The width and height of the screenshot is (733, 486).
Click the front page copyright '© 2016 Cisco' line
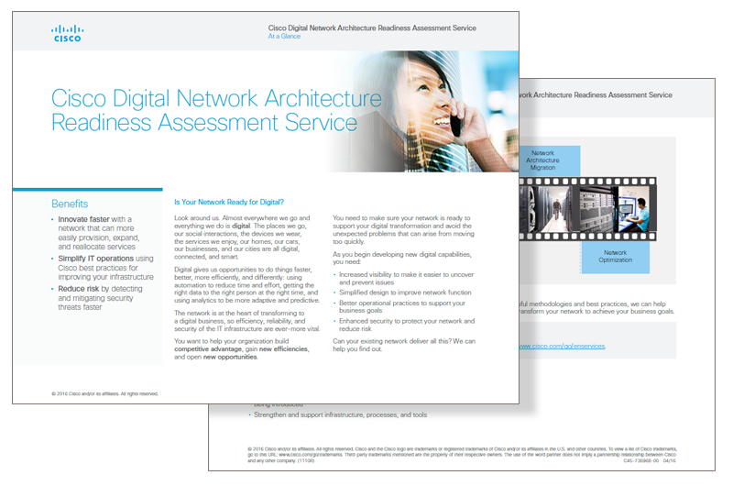[104, 394]
